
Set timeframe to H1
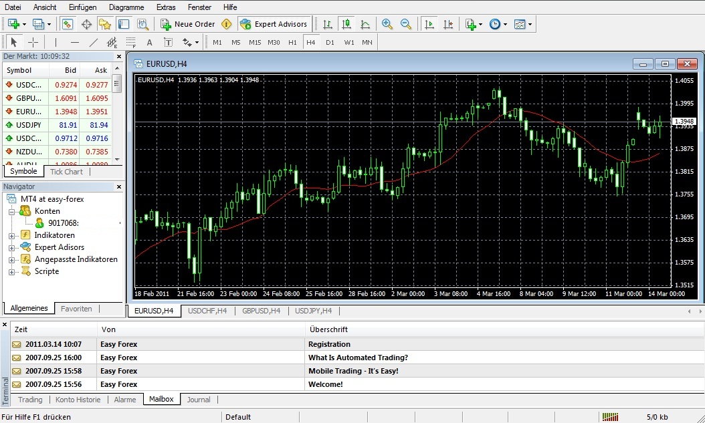pos(293,42)
